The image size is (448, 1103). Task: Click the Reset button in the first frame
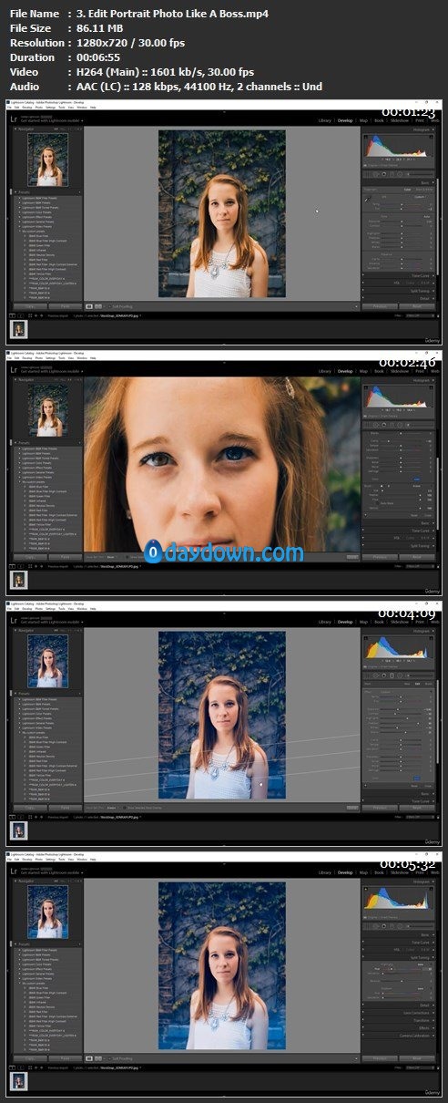(x=416, y=306)
